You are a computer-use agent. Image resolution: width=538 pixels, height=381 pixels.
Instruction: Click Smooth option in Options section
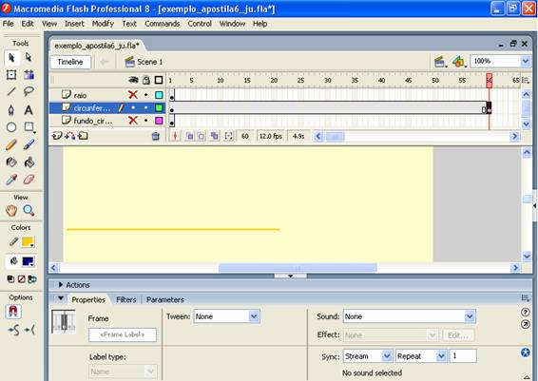pos(13,331)
